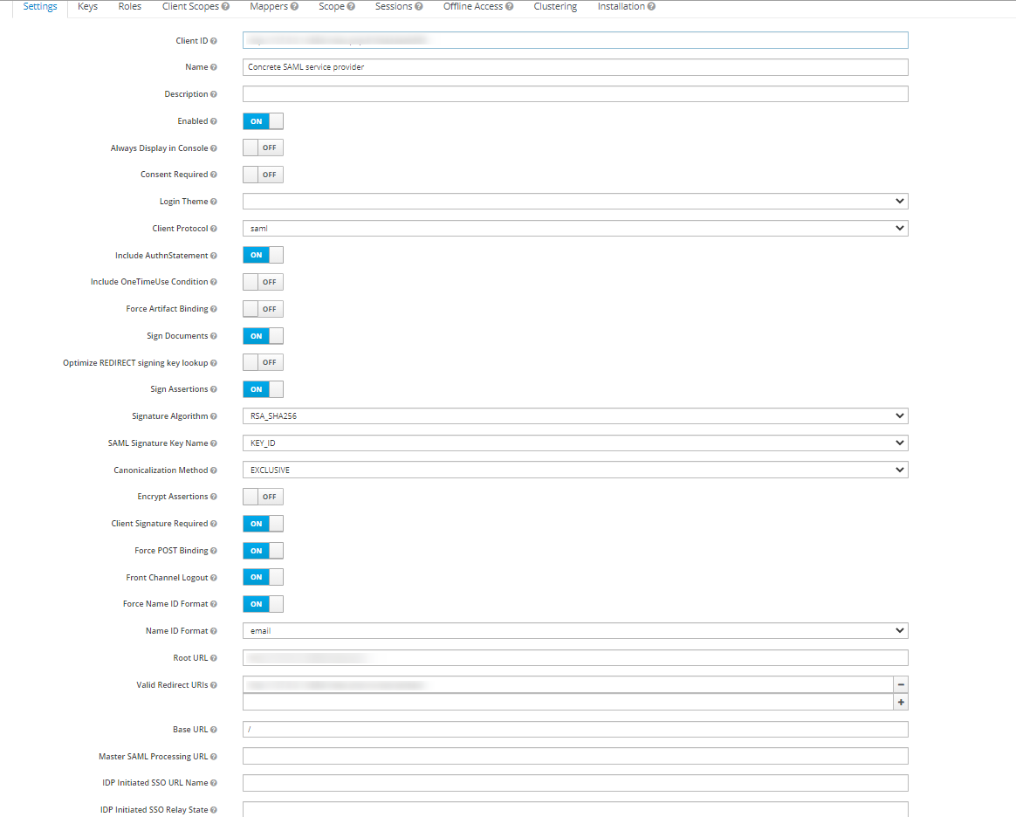Toggle off Sign Assertions
The width and height of the screenshot is (1016, 817).
(x=263, y=389)
